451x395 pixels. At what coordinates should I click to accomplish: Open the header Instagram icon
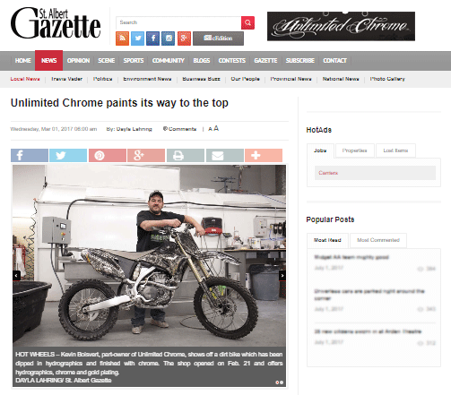click(169, 39)
